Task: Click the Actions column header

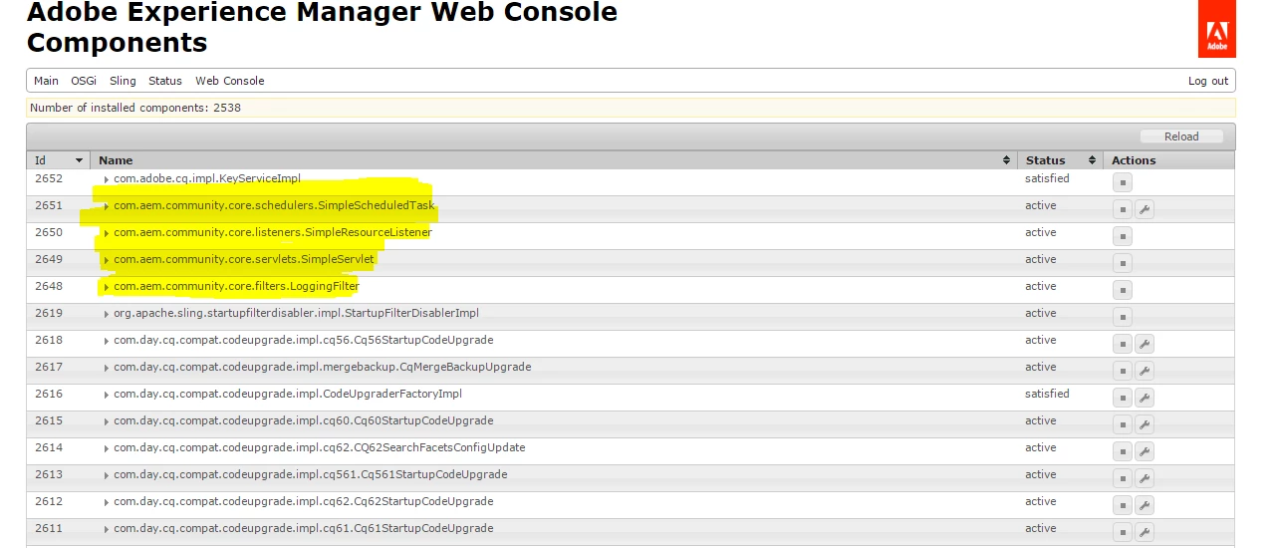Action: tap(1169, 160)
